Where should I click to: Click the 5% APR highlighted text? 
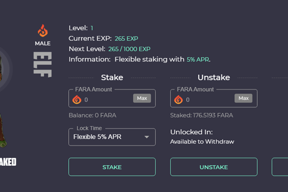coord(198,60)
